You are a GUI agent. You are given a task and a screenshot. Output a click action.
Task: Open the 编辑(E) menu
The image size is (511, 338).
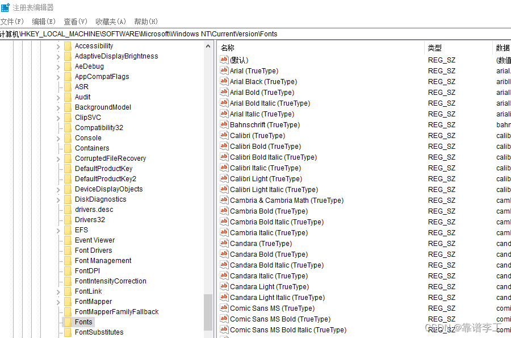click(44, 22)
